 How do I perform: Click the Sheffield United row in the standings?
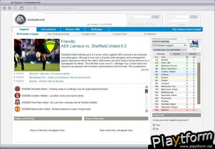click(x=174, y=104)
